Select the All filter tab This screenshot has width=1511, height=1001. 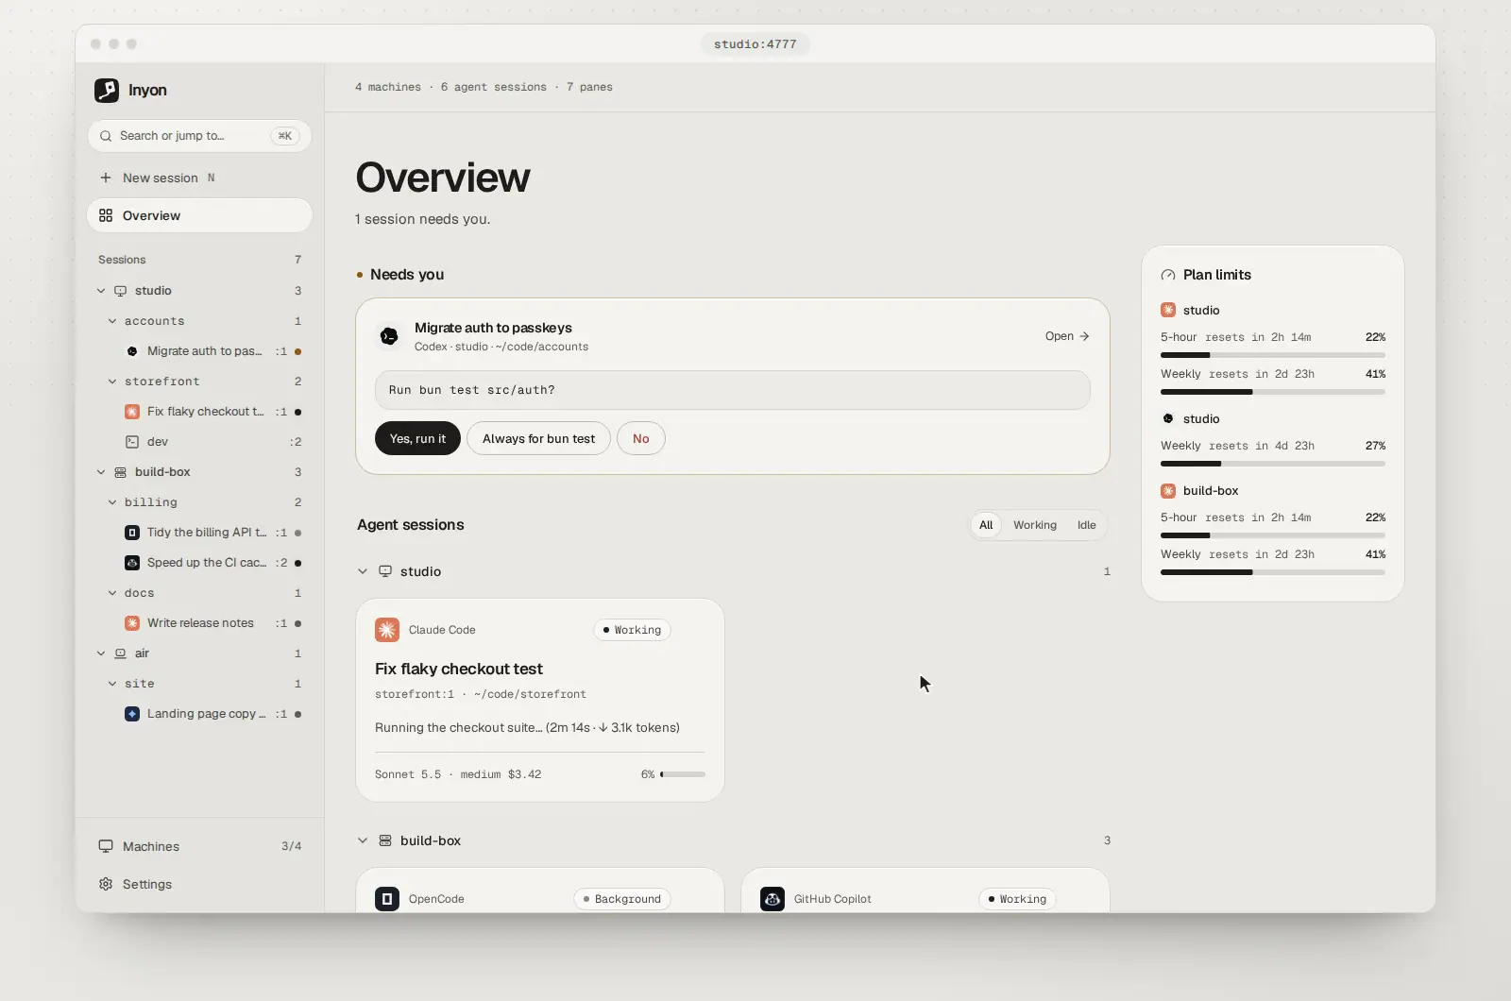(986, 525)
